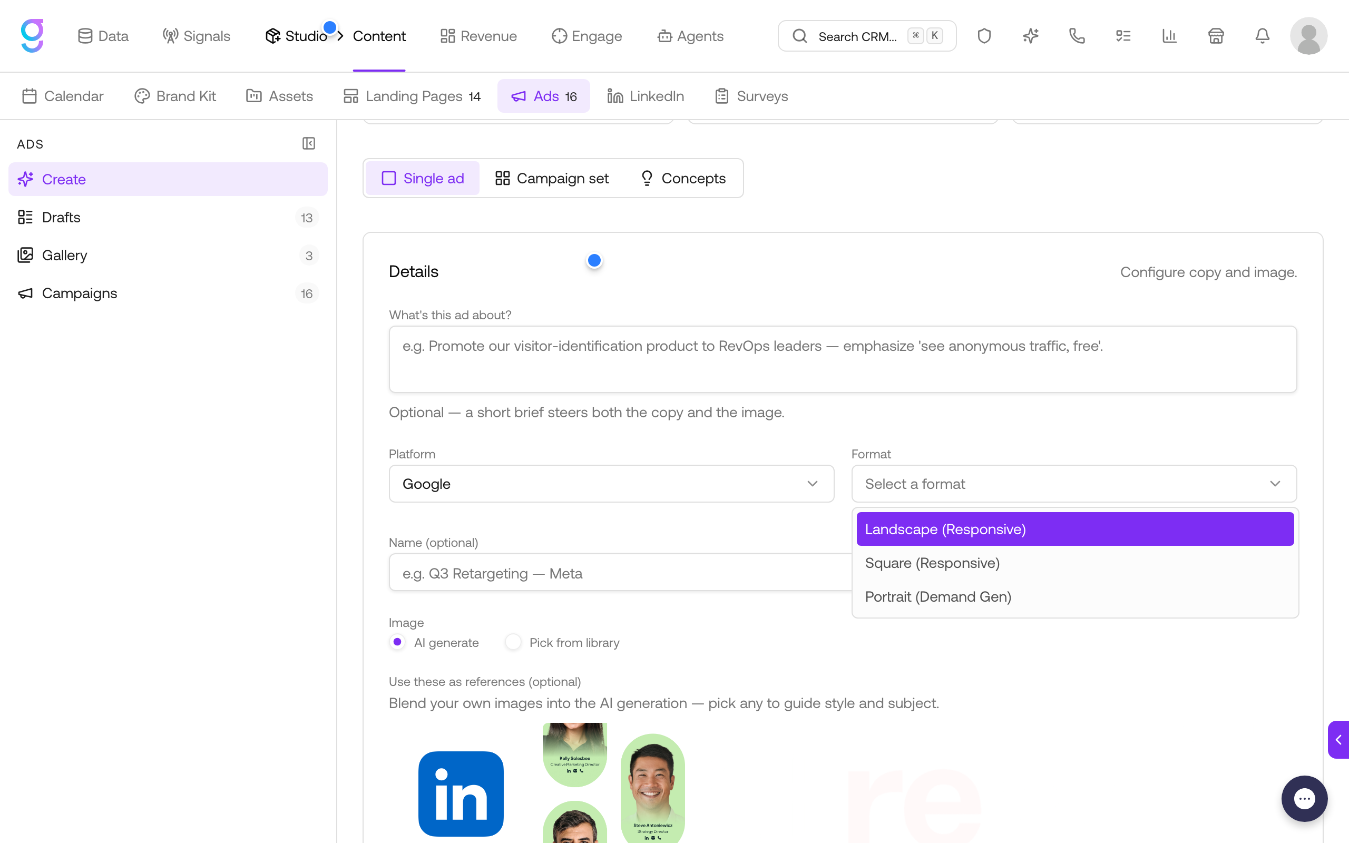Viewport: 1349px width, 843px height.
Task: Open the shield security icon
Action: 984,36
